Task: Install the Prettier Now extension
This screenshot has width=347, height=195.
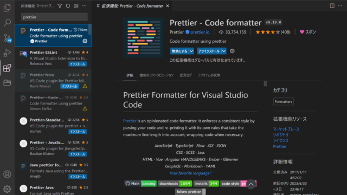Action: (69, 86)
